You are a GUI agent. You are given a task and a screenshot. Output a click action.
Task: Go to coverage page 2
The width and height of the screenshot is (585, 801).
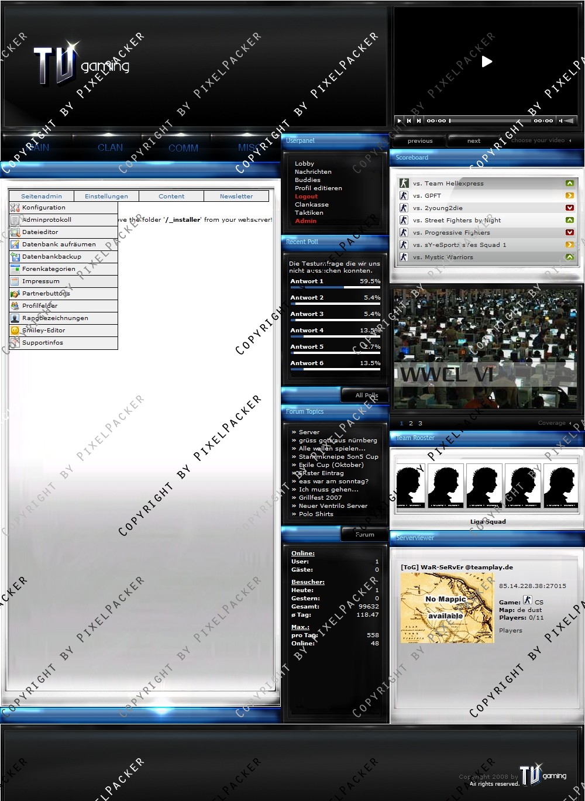(x=411, y=424)
